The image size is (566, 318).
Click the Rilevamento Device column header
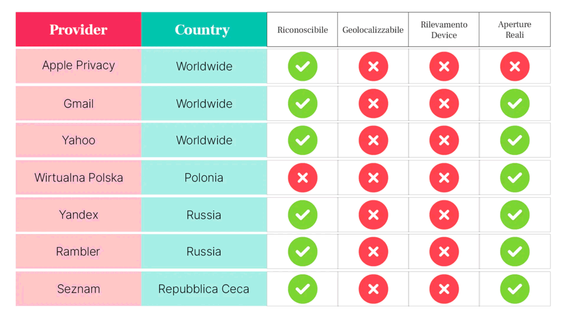pyautogui.click(x=444, y=30)
